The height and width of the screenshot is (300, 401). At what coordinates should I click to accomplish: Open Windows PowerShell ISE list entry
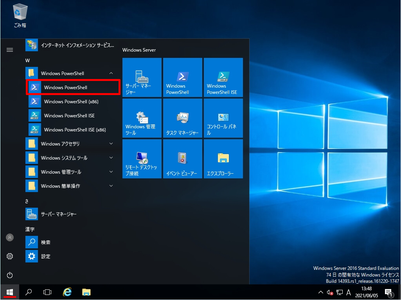tap(73, 116)
